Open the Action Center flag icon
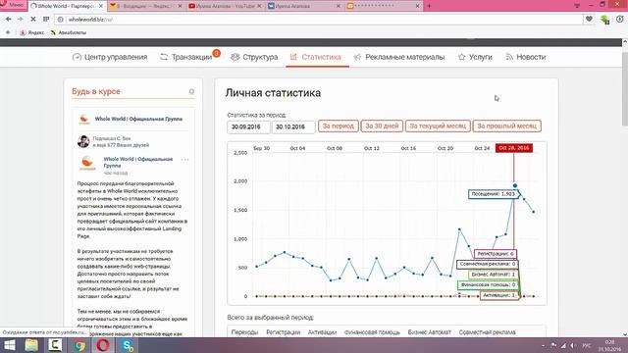Viewport: 628px width, 353px height. point(553,345)
